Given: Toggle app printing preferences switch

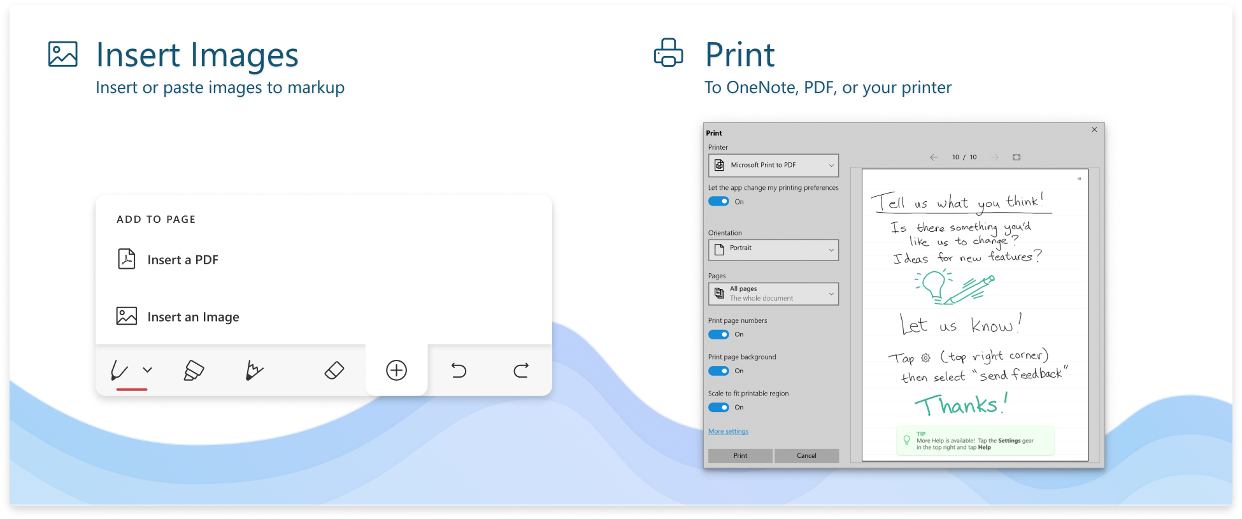Looking at the screenshot, I should pyautogui.click(x=719, y=202).
